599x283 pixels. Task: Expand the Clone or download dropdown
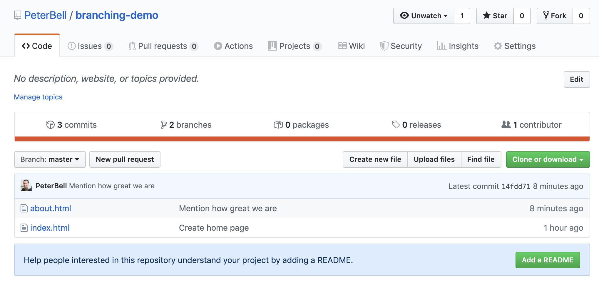[548, 159]
